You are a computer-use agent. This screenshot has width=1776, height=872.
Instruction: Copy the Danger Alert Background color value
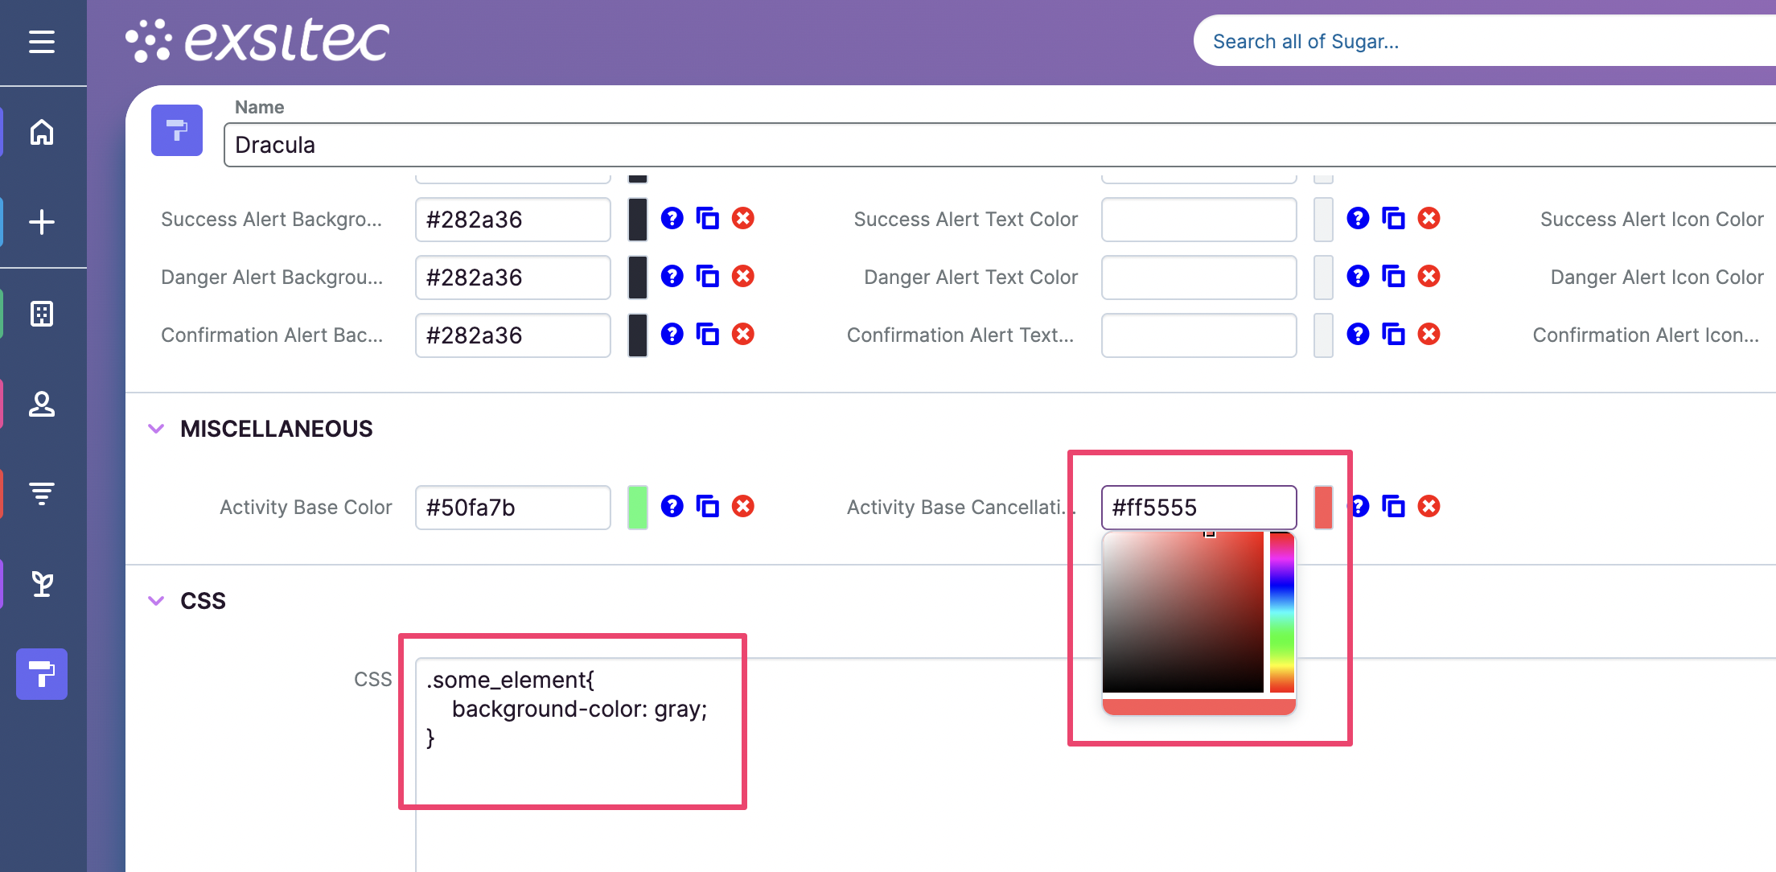pos(707,277)
